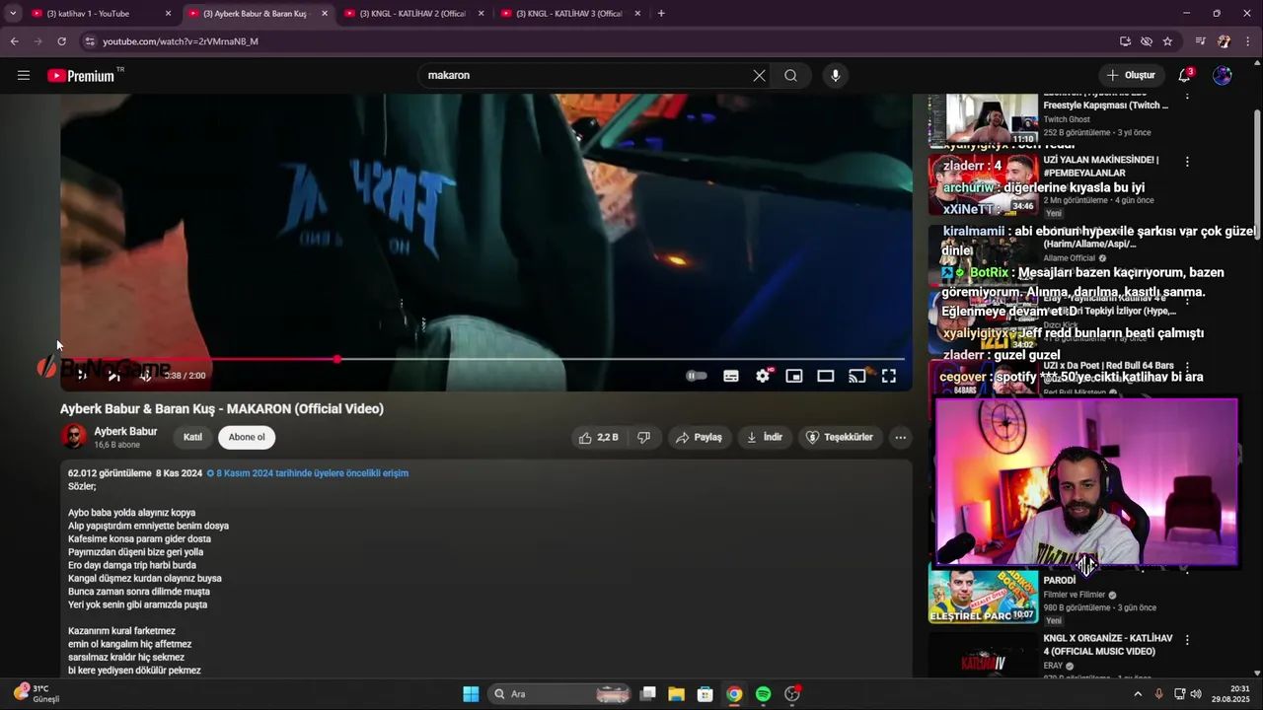Image resolution: width=1263 pixels, height=710 pixels.
Task: Click the Teşekkürler thanks button
Action: coord(840,437)
